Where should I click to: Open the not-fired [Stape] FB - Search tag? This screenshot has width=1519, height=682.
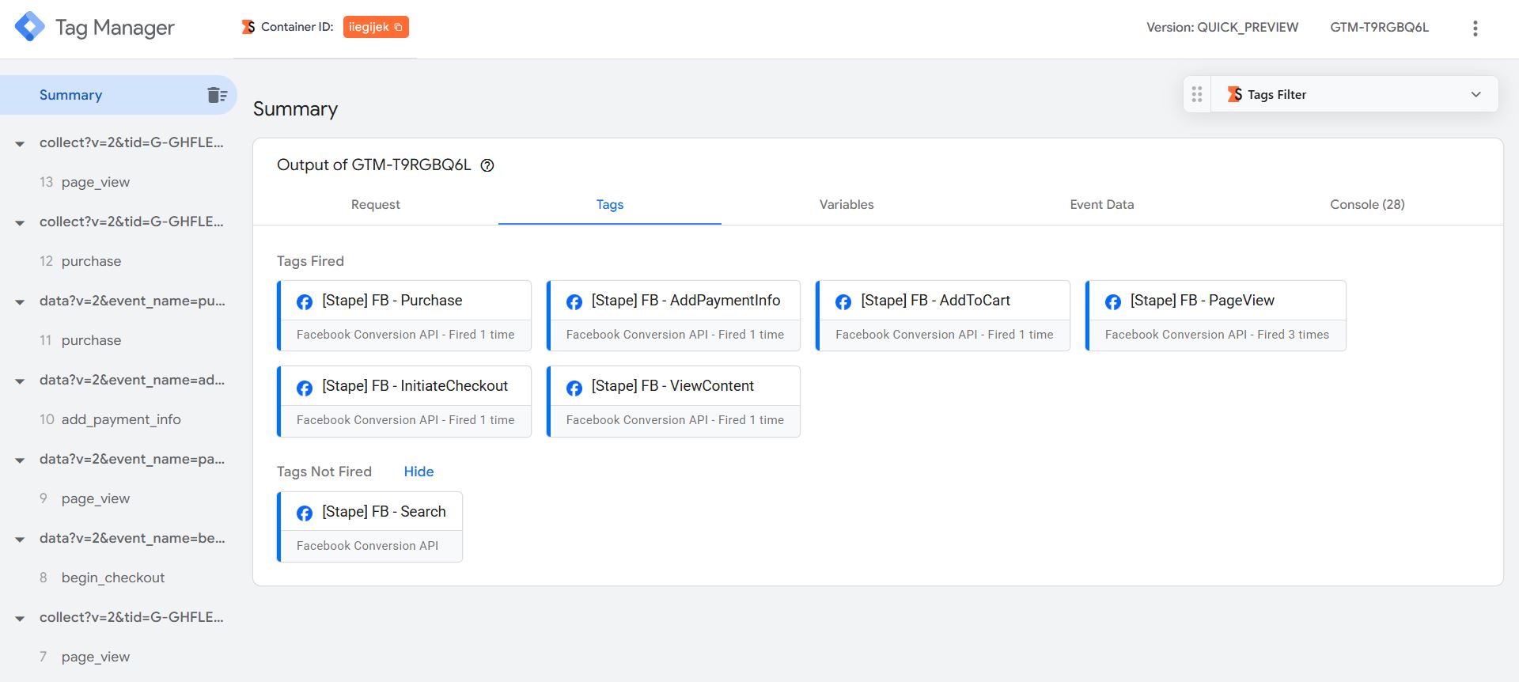tap(369, 527)
